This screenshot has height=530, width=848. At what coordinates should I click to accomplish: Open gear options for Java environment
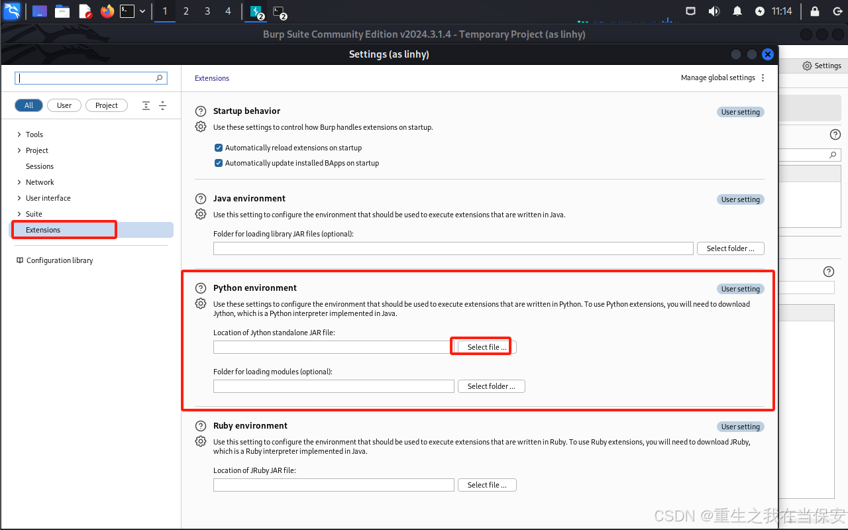201,214
